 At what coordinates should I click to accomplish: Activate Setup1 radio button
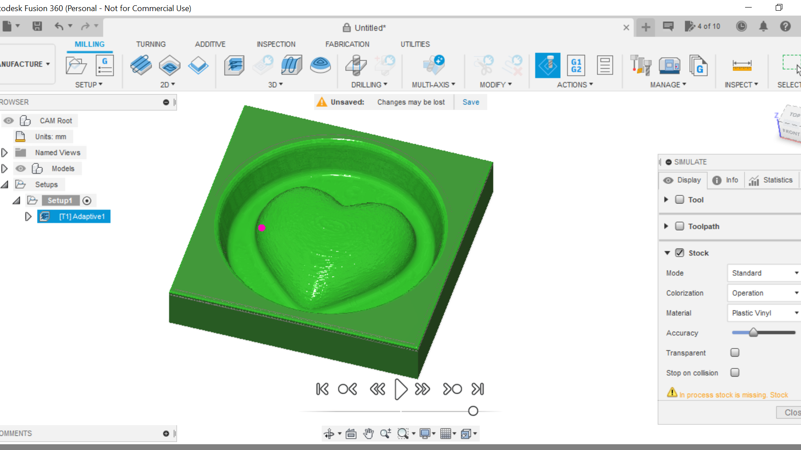click(87, 201)
